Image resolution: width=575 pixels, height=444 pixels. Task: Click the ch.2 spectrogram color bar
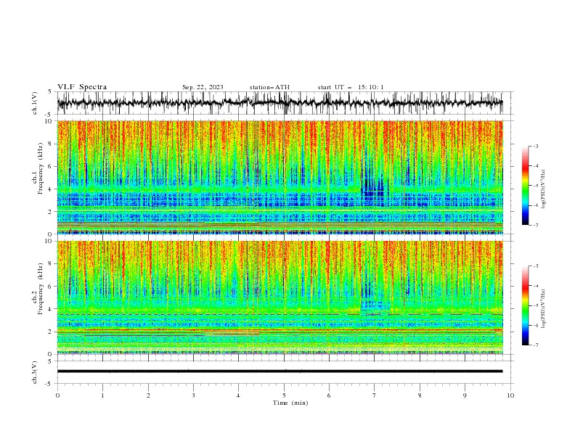[525, 305]
